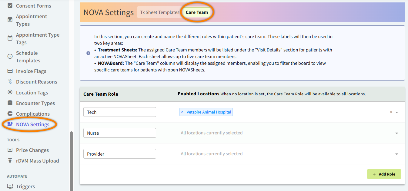Screen dimensions: 408x191
Task: Click the Encounter Types clipboard icon
Action: click(x=10, y=103)
